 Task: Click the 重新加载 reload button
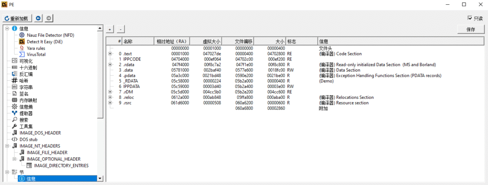pyautogui.click(x=17, y=19)
